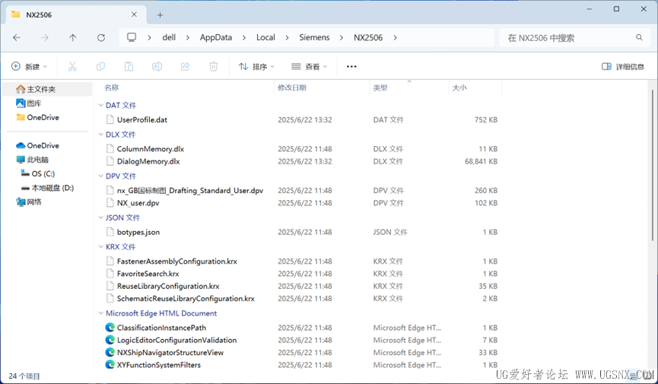Select nx_GB国标制图_Drafting_Standard_User.dpv file
Screen dimensions: 658x384
[190, 190]
